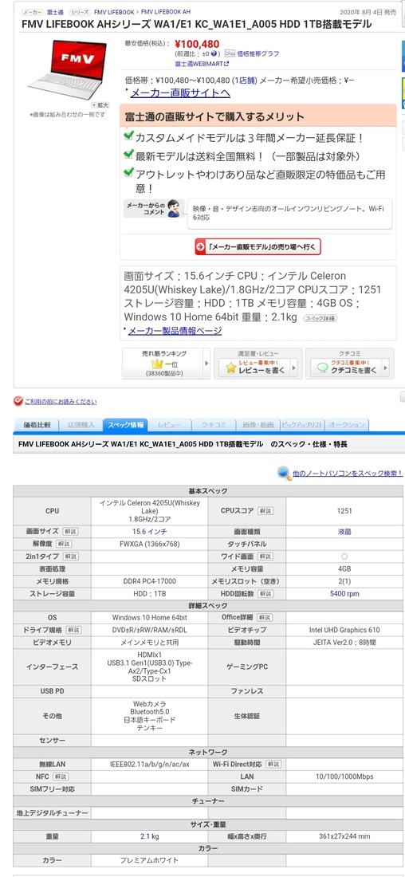Click the crown icon in 売れ筋ランキング
The height and width of the screenshot is (877, 405).
156,364
